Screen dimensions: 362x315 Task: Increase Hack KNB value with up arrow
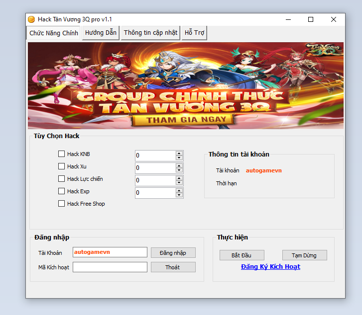pyautogui.click(x=179, y=153)
